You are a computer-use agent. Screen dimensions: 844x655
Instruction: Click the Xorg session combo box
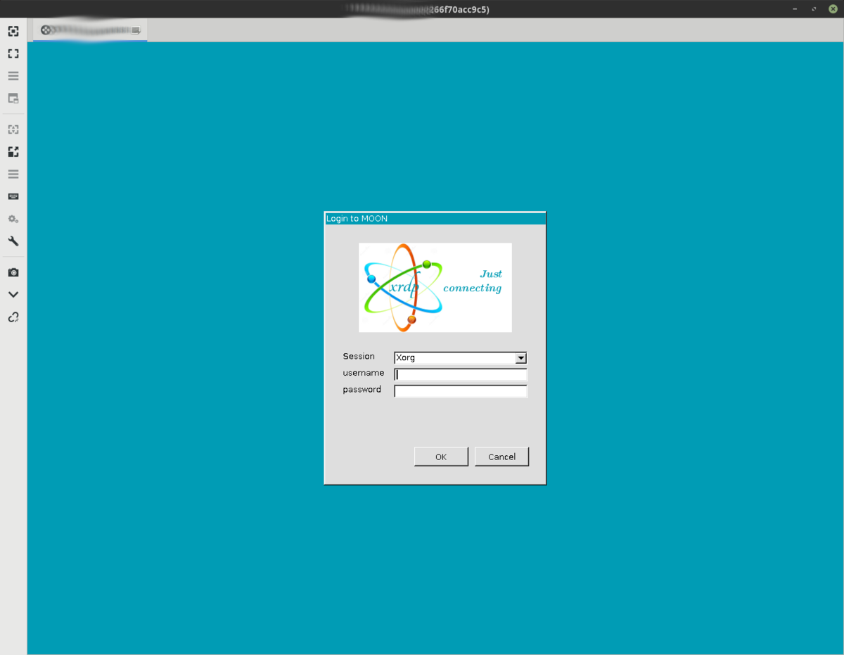460,358
